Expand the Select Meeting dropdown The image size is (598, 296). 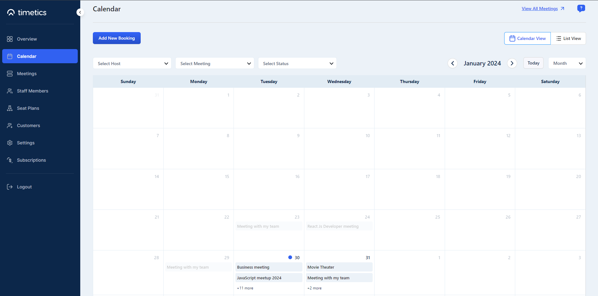point(215,63)
